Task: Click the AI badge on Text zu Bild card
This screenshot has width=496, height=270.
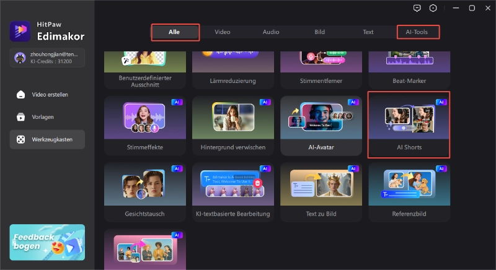Action: (353, 168)
